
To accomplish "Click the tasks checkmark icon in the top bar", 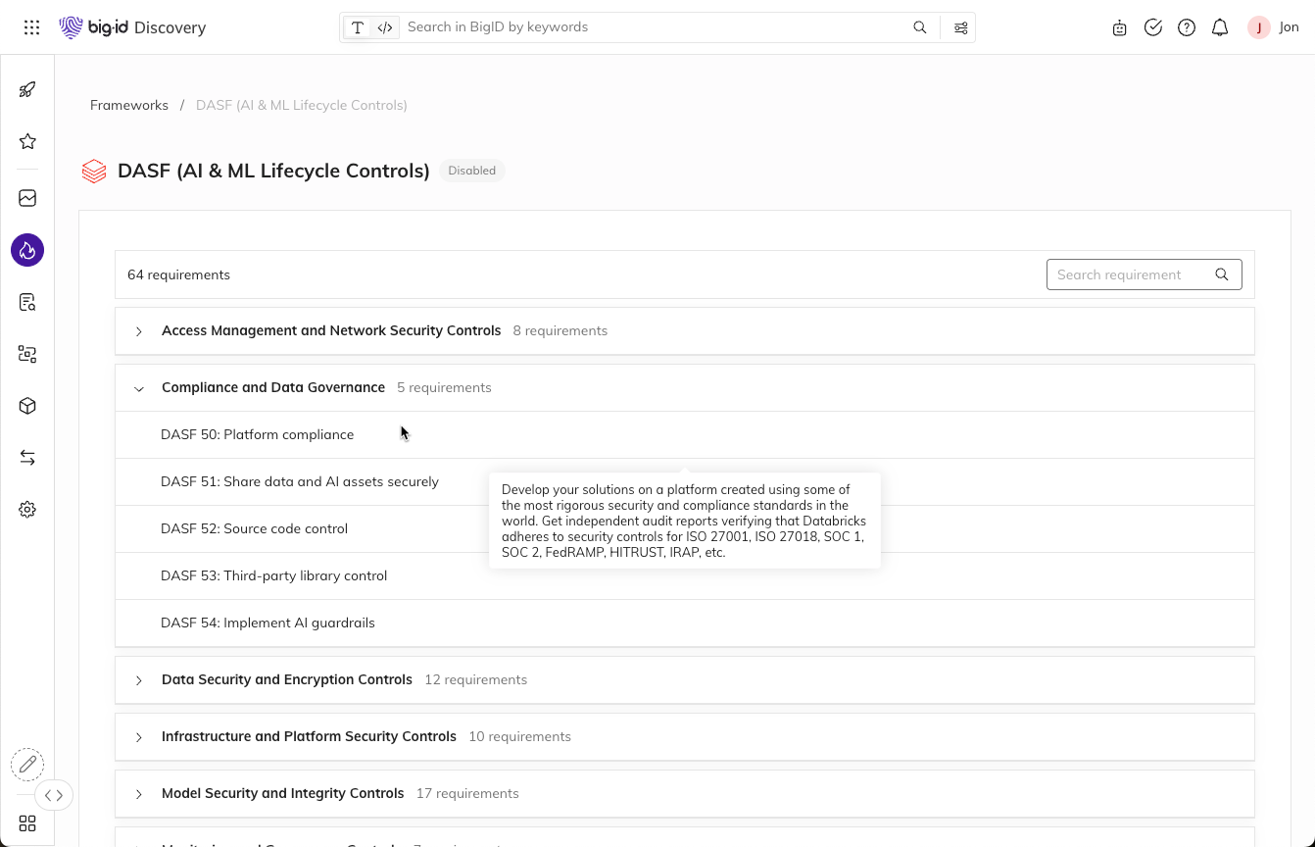I will pyautogui.click(x=1153, y=27).
